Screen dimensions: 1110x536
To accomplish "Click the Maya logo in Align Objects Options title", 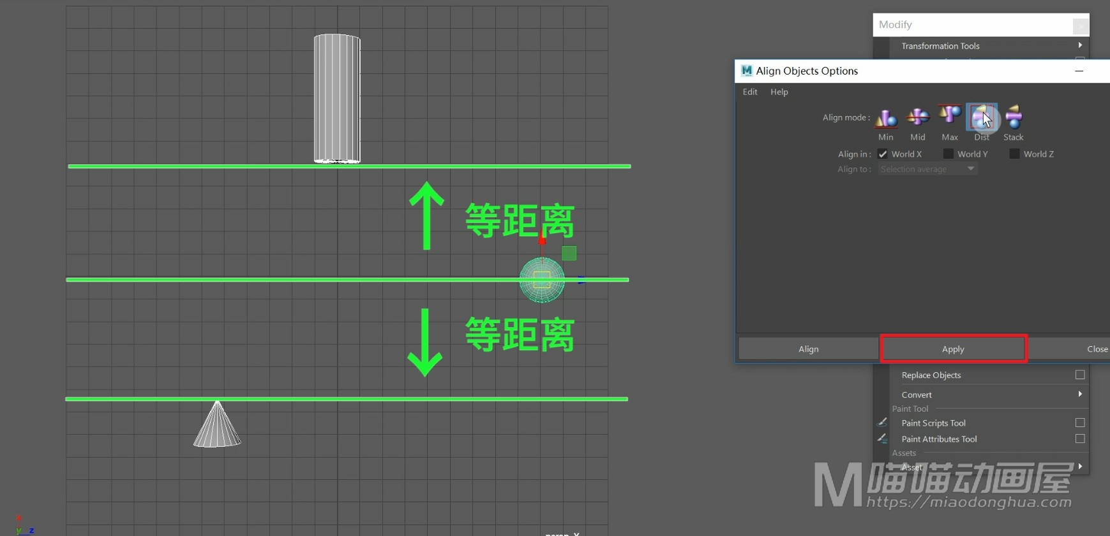I will (x=746, y=71).
